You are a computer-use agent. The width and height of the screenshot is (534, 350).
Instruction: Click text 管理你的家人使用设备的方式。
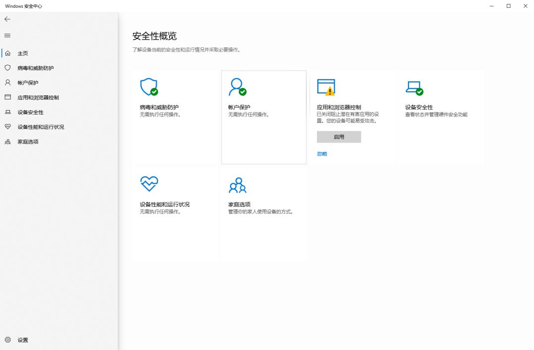(261, 212)
